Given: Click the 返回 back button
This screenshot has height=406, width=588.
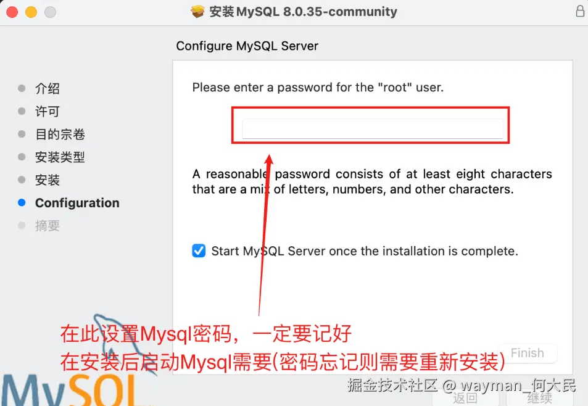Looking at the screenshot, I should [x=465, y=398].
